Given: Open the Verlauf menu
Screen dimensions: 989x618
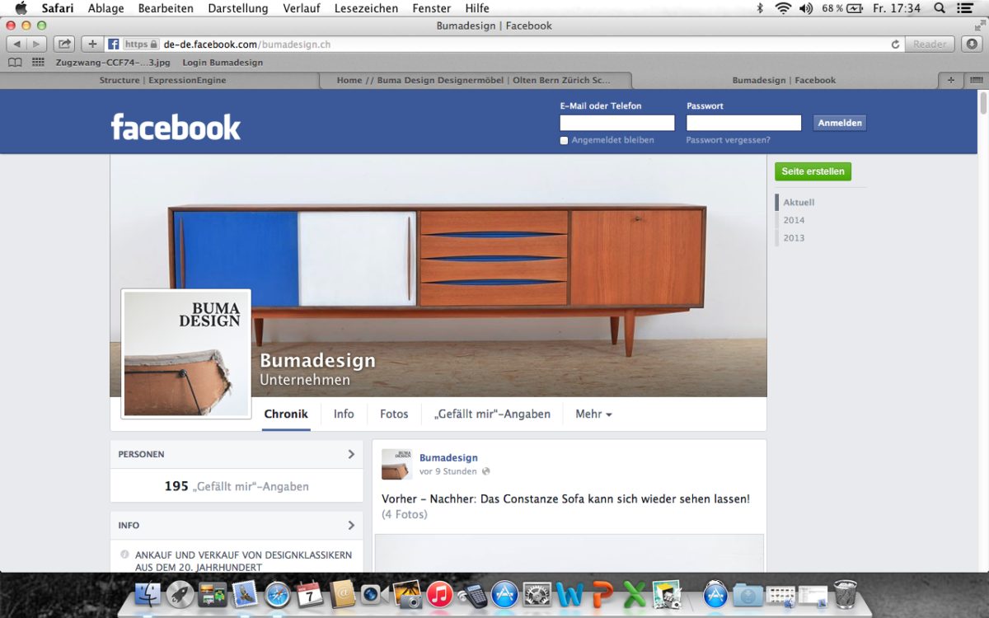Looking at the screenshot, I should coord(301,8).
